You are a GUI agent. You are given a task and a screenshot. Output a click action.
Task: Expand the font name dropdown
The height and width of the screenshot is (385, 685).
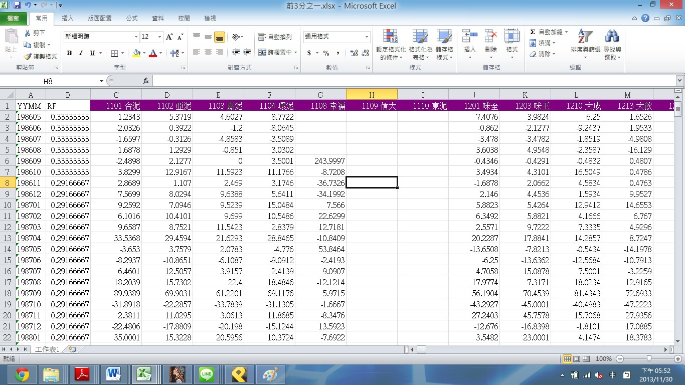136,37
